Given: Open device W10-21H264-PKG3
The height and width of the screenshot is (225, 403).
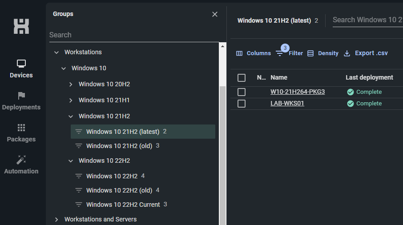Looking at the screenshot, I should pos(298,92).
